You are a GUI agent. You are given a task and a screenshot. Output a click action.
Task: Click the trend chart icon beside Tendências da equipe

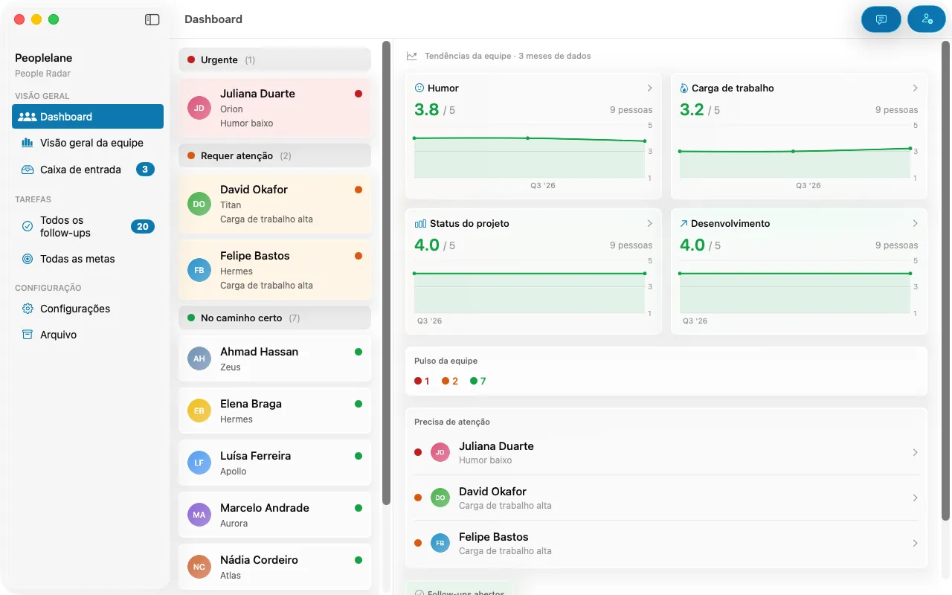tap(412, 56)
